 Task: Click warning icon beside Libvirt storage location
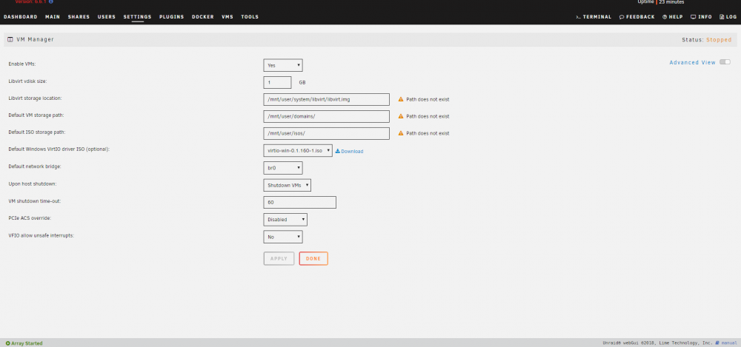pos(401,100)
